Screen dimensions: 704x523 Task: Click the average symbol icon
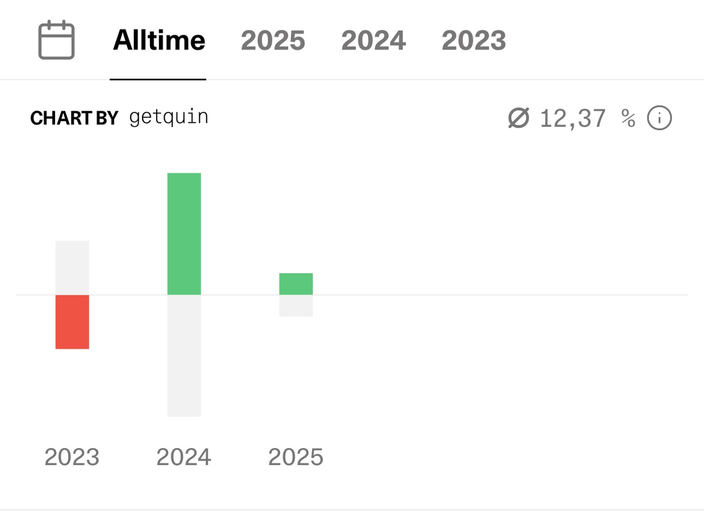518,118
